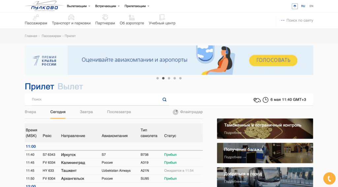This screenshot has width=338, height=187.
Task: Open Получение багажа card
Action: (265, 153)
